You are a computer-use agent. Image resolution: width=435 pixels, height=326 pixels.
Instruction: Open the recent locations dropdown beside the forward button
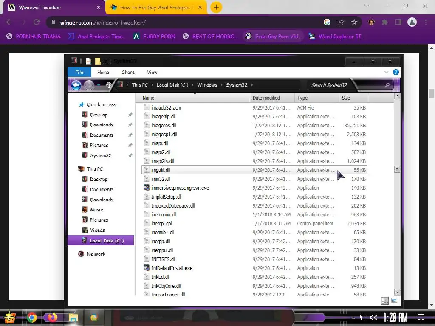point(99,85)
